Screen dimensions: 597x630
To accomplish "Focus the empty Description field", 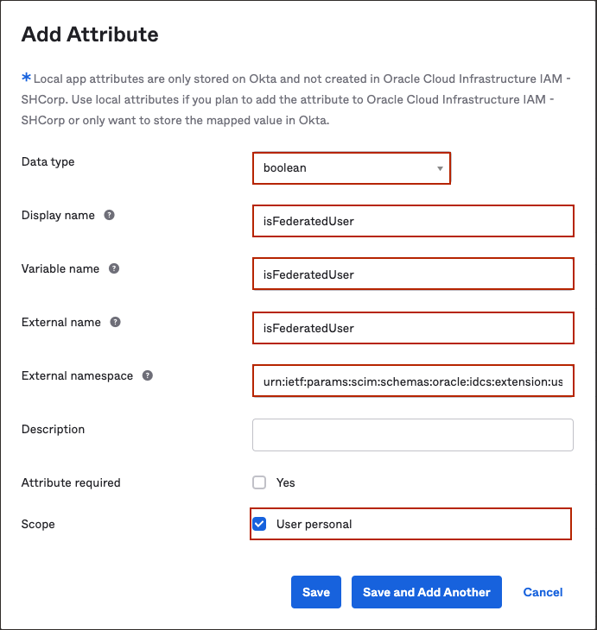I will click(413, 435).
